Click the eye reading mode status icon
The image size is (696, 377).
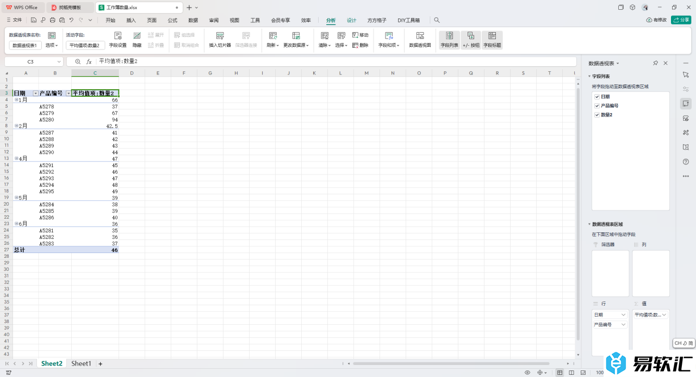pyautogui.click(x=527, y=373)
